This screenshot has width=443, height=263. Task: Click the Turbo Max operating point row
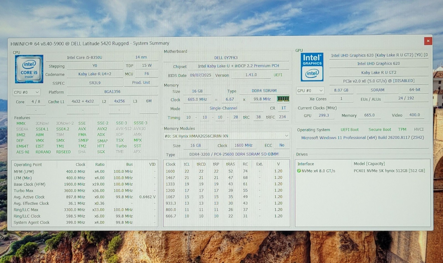tap(84, 191)
